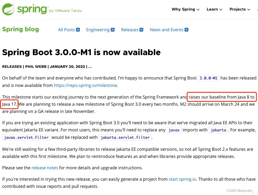
Task: Click the JANUARY 20, 2022 date
Action: (67, 67)
